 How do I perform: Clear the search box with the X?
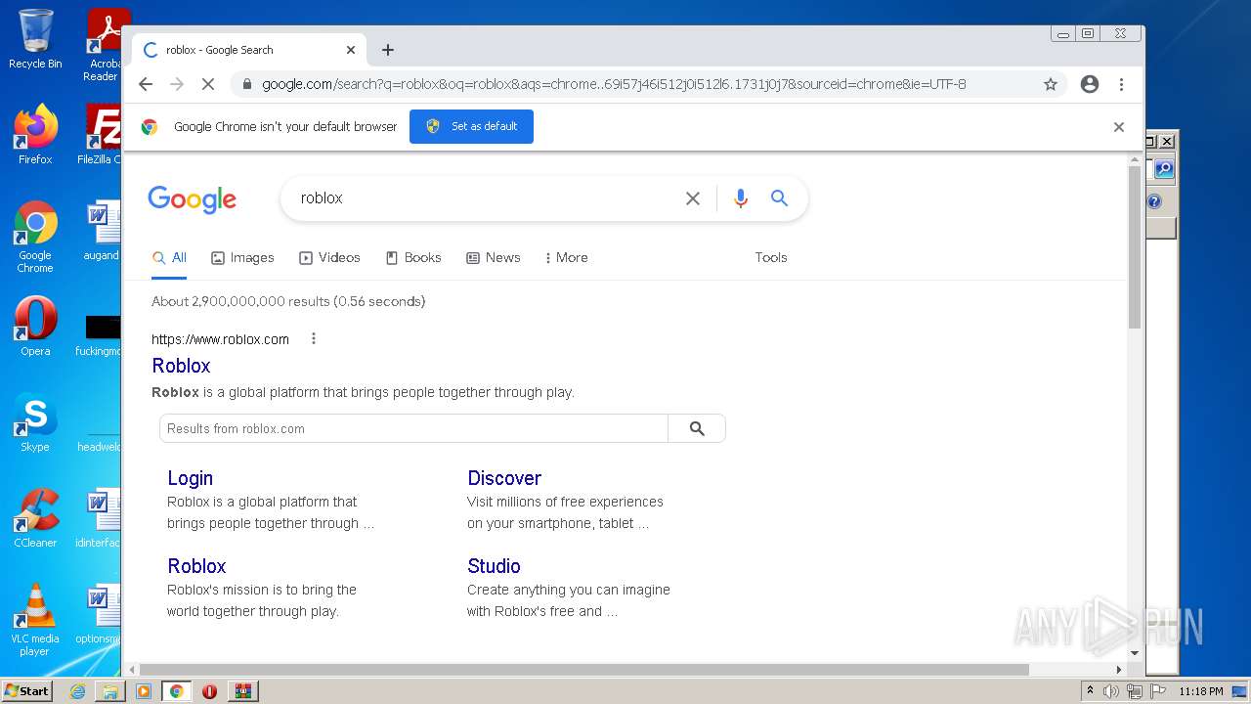pyautogui.click(x=693, y=198)
